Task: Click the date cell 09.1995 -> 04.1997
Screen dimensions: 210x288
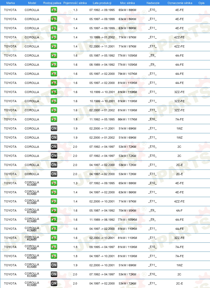Action: click(102, 247)
